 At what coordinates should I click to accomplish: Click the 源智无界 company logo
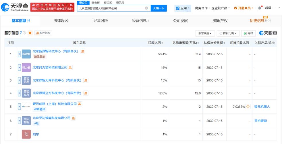coord(26,80)
